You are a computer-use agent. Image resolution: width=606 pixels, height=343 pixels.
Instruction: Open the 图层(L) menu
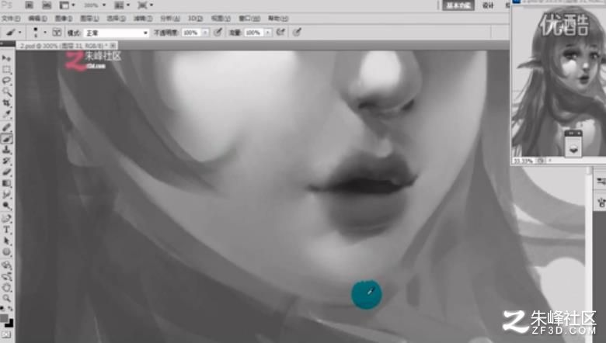[x=89, y=19]
